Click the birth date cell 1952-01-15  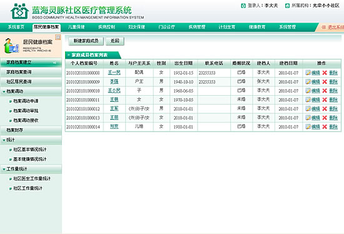183,73
